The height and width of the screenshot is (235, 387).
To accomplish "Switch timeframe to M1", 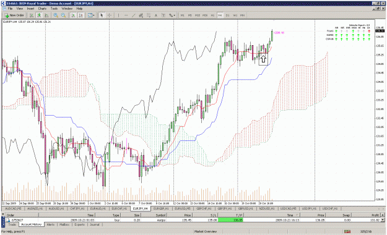I will (183, 15).
